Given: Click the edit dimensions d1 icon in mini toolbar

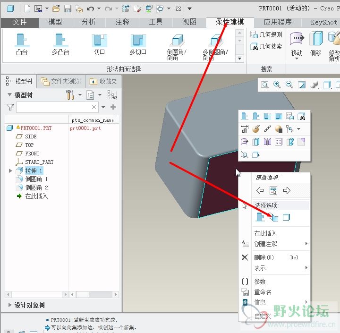Looking at the screenshot, I should tap(245, 129).
